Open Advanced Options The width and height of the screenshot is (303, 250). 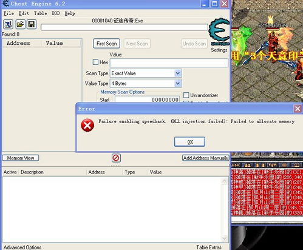[22, 247]
